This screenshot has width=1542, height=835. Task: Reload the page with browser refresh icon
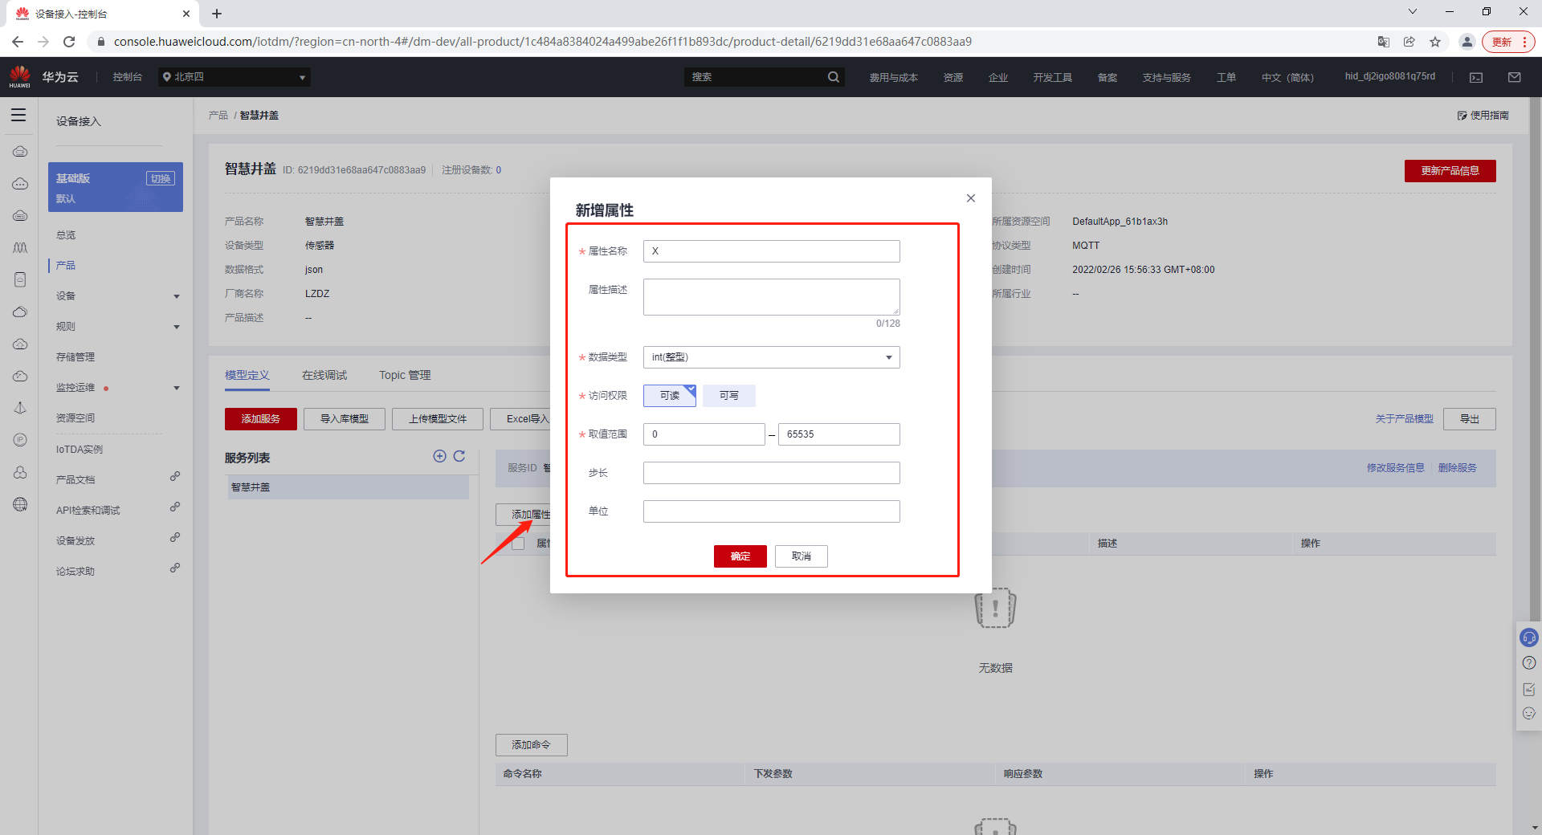(69, 42)
